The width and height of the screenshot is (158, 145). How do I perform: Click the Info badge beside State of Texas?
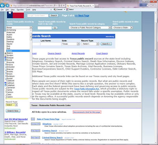(33, 119)
